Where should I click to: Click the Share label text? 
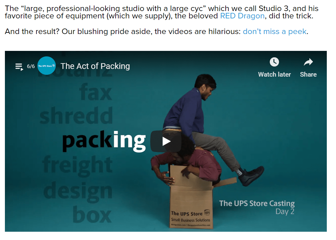(x=308, y=74)
